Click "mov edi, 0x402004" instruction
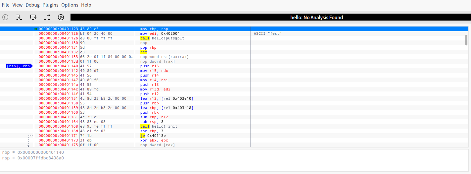This screenshot has width=471, height=174. pyautogui.click(x=160, y=33)
